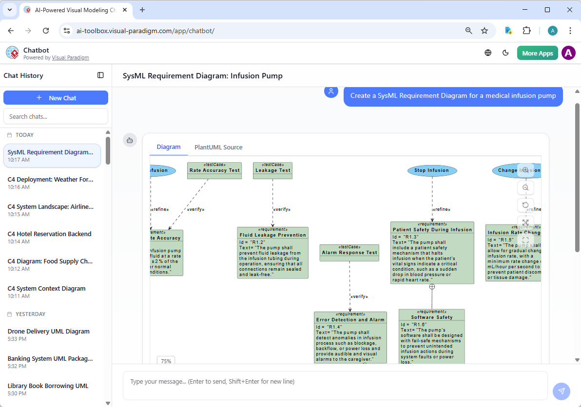Send the message with the paper plane icon
581x407 pixels.
[561, 391]
